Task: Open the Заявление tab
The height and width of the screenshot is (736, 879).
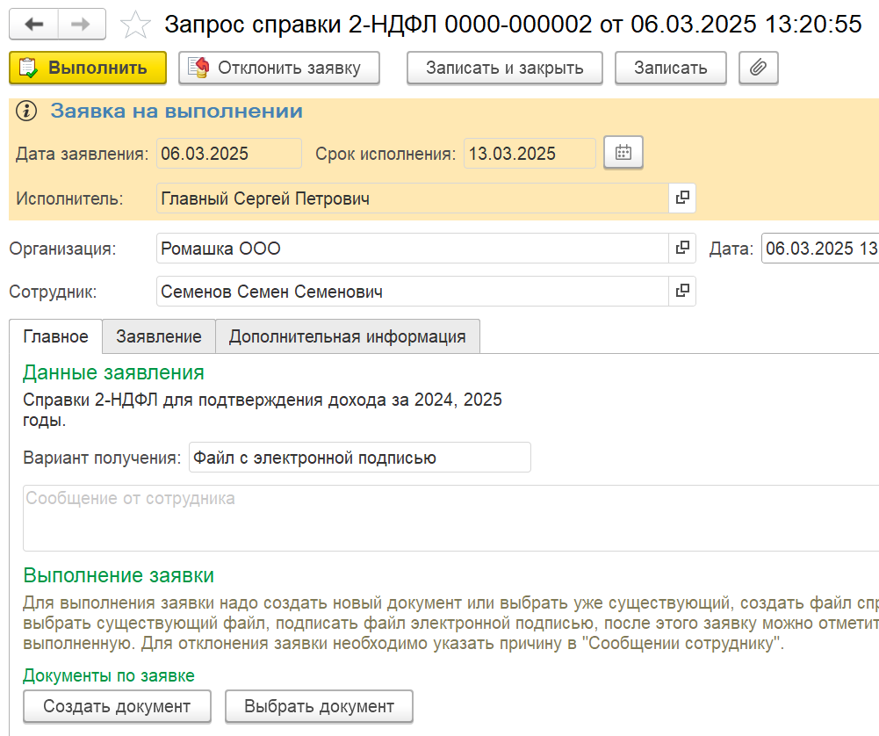Action: click(159, 336)
